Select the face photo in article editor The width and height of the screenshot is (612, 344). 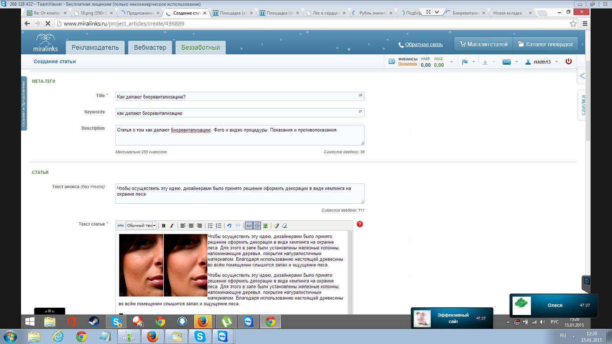(x=163, y=265)
